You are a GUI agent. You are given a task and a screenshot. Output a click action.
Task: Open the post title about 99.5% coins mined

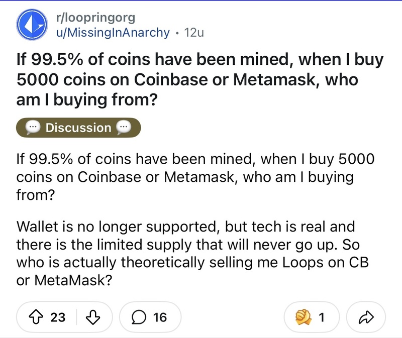(x=199, y=79)
